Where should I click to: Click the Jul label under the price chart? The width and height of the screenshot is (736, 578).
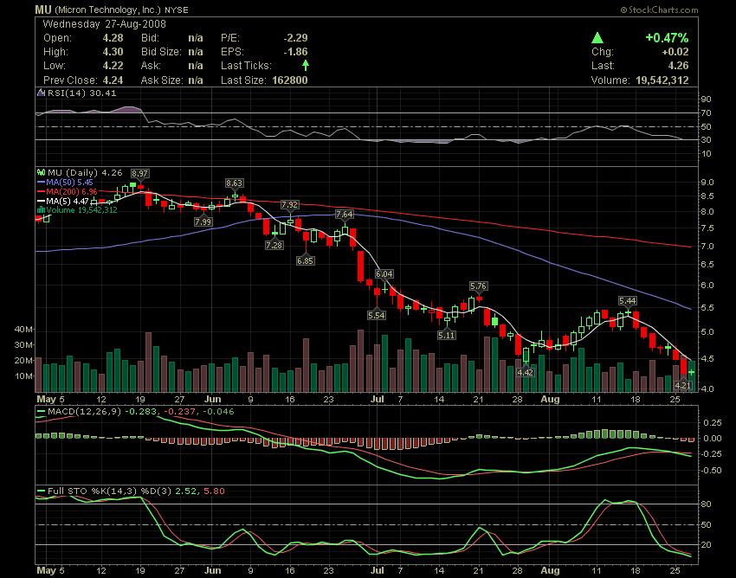tap(378, 399)
